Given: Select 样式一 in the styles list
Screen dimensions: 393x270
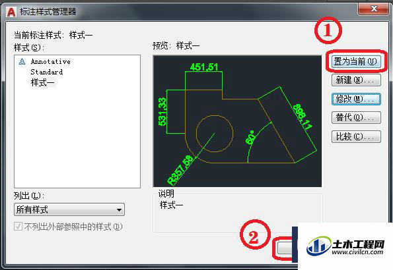Looking at the screenshot, I should point(43,82).
